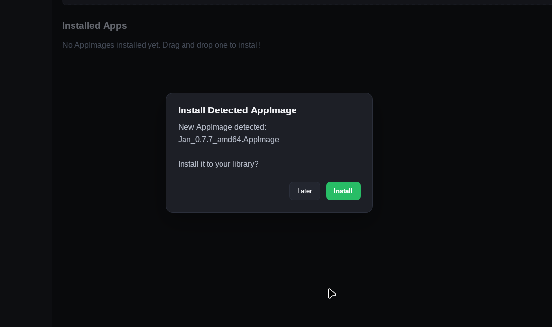Click the Installed Apps heading
Image resolution: width=552 pixels, height=327 pixels.
(94, 26)
